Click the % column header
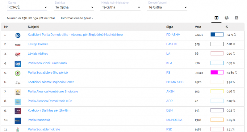Screen dimensions: 247x132 tap(227, 27)
